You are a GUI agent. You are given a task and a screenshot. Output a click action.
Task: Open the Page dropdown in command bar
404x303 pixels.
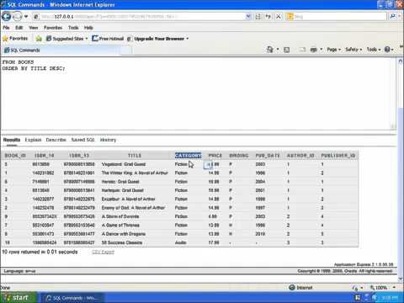[x=333, y=50]
